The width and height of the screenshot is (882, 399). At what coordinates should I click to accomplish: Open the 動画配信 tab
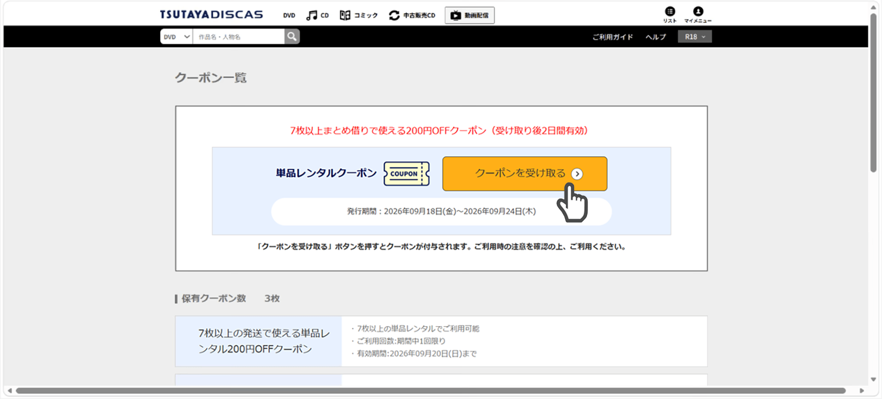[469, 15]
